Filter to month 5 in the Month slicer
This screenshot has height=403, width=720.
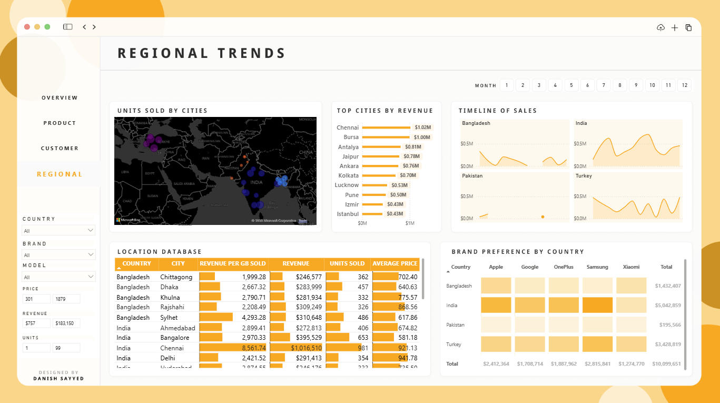(571, 85)
